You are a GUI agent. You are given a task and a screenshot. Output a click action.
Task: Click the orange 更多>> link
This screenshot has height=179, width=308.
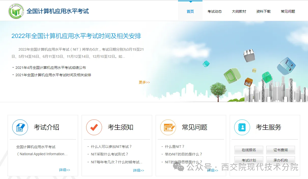[x=144, y=82]
